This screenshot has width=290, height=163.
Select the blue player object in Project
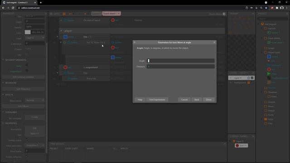coord(269,57)
